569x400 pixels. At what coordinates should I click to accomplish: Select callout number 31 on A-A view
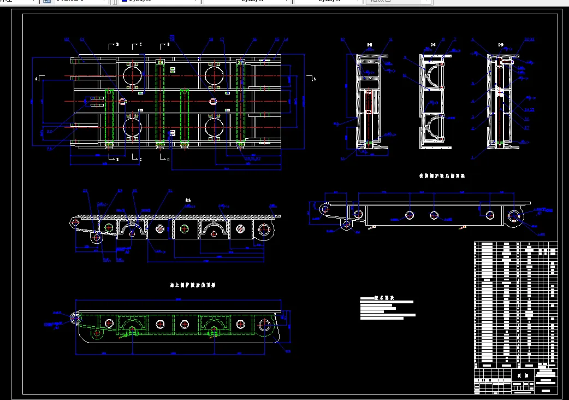[170, 191]
